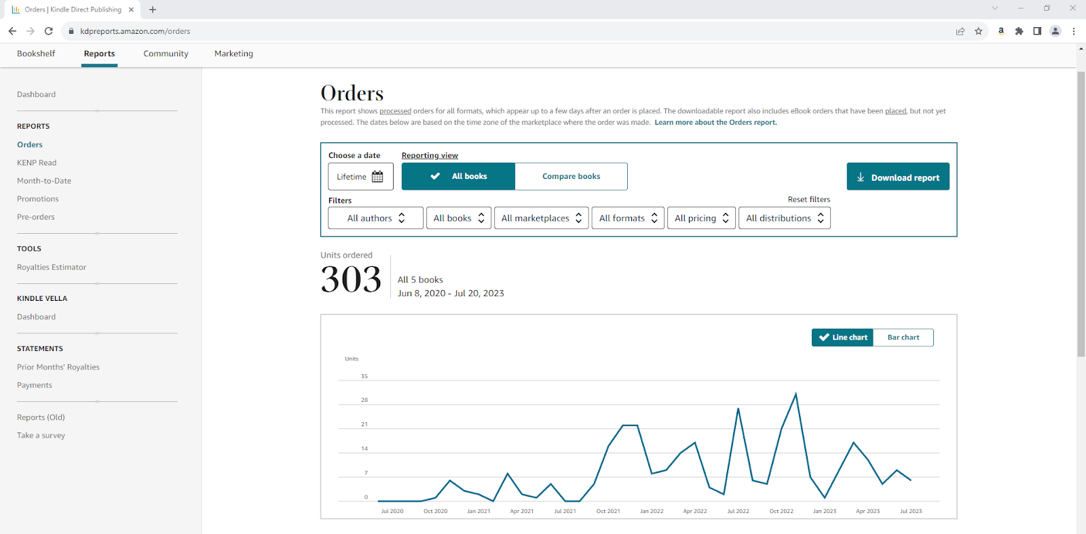
Task: Open the All pricing filter dropdown
Action: tap(701, 218)
